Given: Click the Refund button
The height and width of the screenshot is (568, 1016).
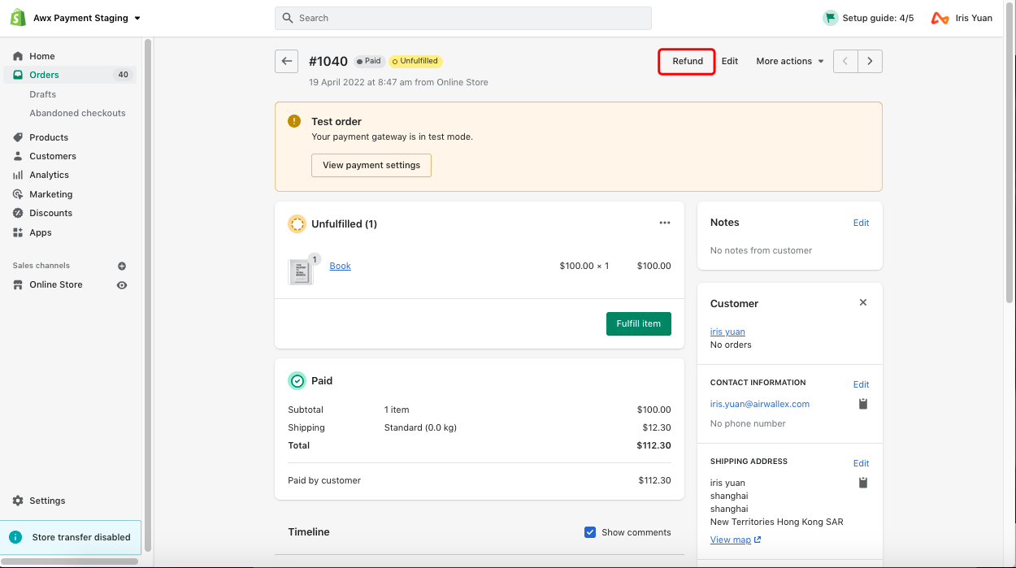Looking at the screenshot, I should 687,62.
